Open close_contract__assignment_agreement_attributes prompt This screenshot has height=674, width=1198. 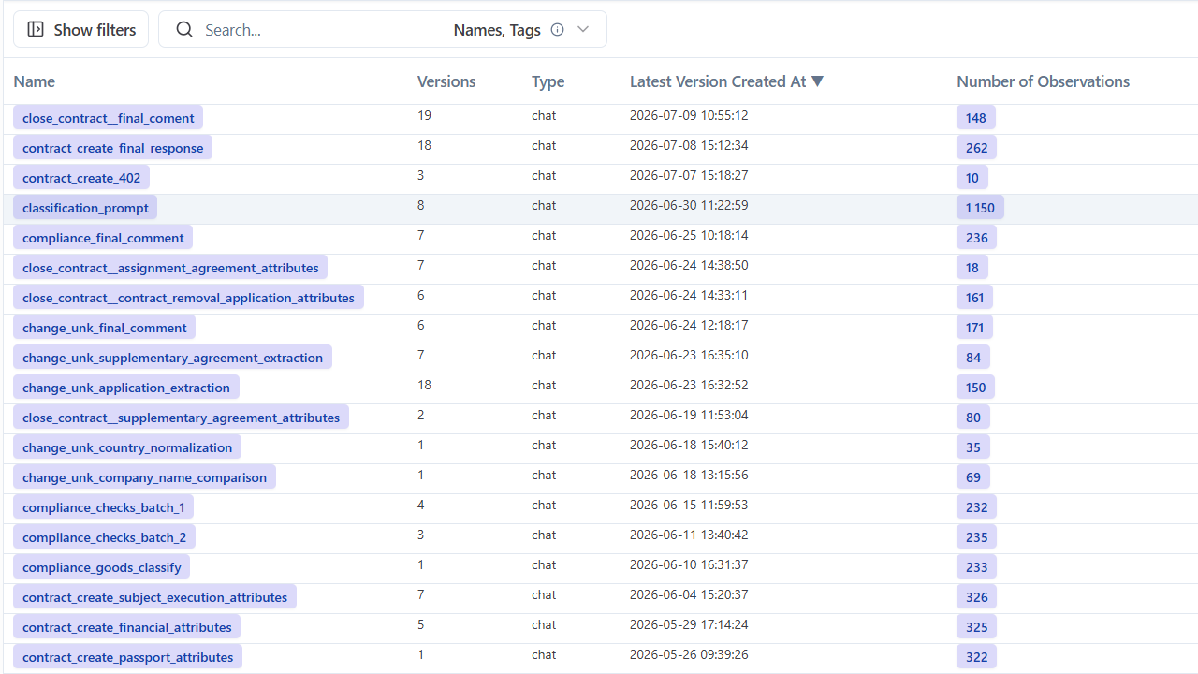click(170, 268)
